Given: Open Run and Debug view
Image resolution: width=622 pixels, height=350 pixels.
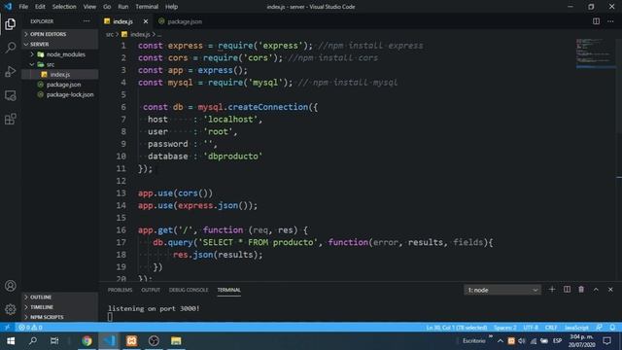Looking at the screenshot, I should point(11,71).
